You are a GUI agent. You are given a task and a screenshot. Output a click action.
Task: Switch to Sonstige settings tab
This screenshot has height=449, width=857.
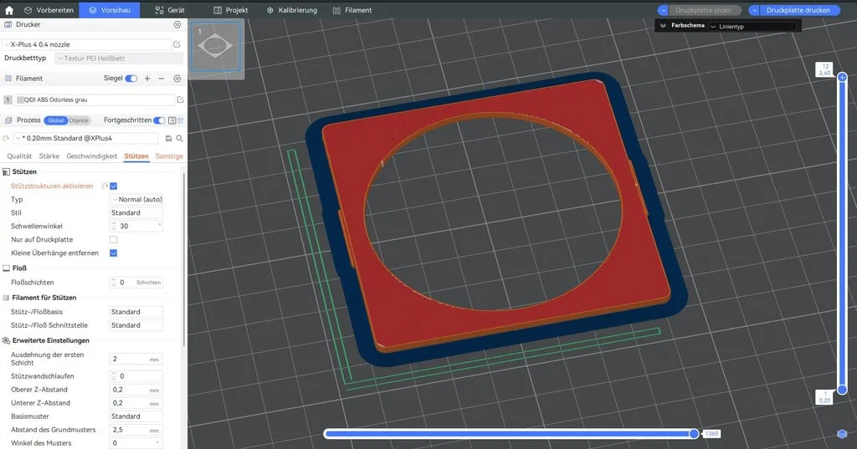pos(169,156)
